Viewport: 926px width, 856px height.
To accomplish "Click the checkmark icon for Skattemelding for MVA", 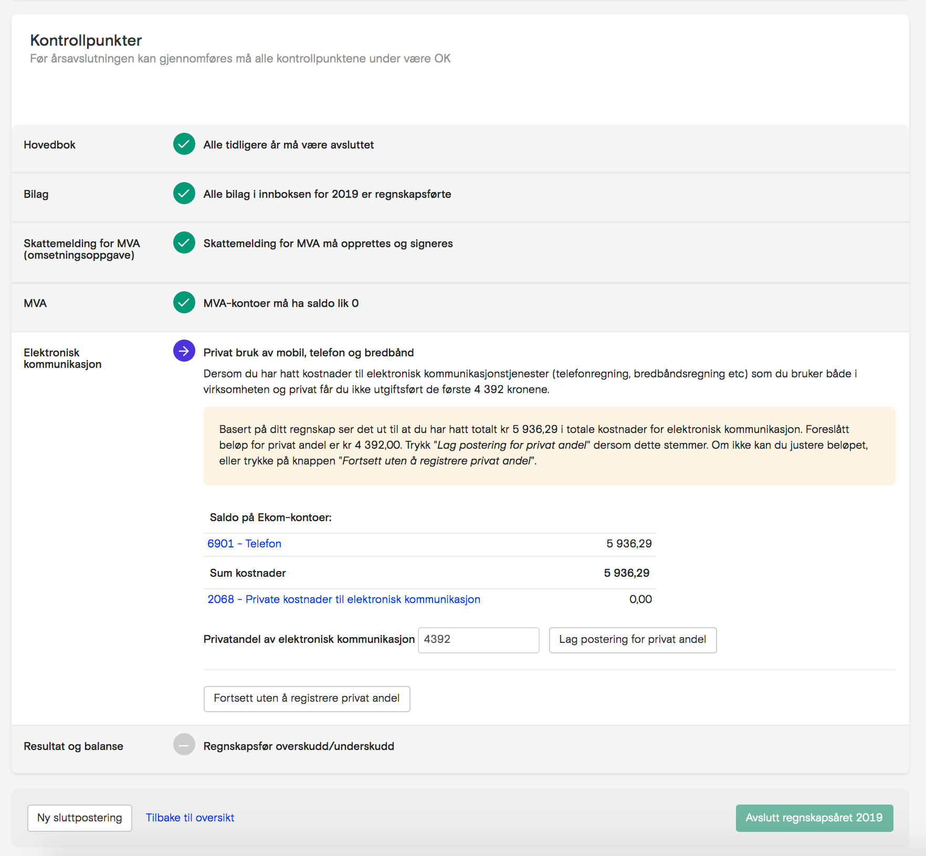I will coord(184,243).
